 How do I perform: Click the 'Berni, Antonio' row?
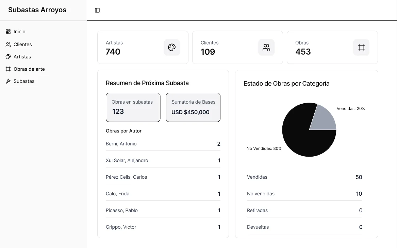click(x=163, y=144)
